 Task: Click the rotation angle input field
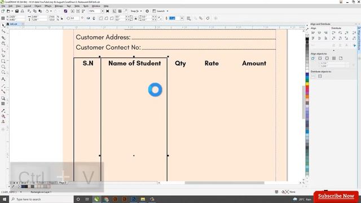pyautogui.click(x=74, y=18)
